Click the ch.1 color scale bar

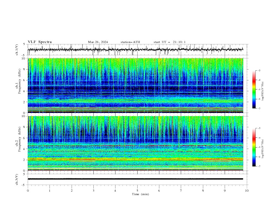tap(254, 90)
